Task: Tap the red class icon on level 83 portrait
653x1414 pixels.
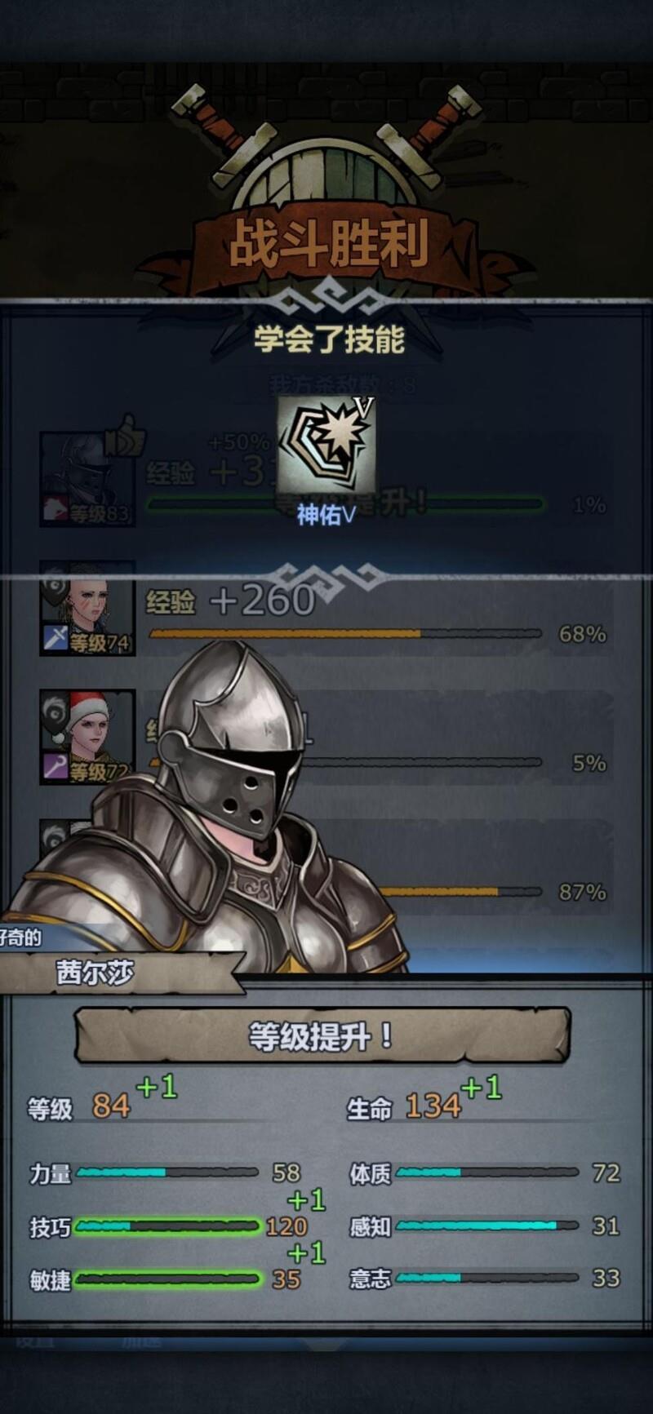Action: point(55,510)
